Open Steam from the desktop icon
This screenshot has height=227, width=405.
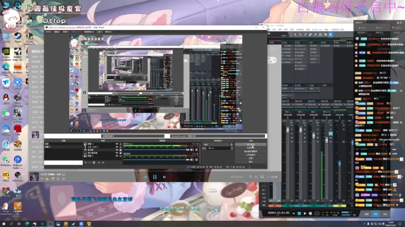[x=18, y=37]
